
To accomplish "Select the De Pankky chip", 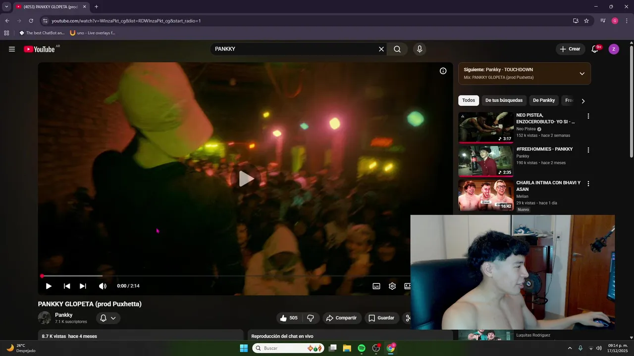I will point(544,100).
